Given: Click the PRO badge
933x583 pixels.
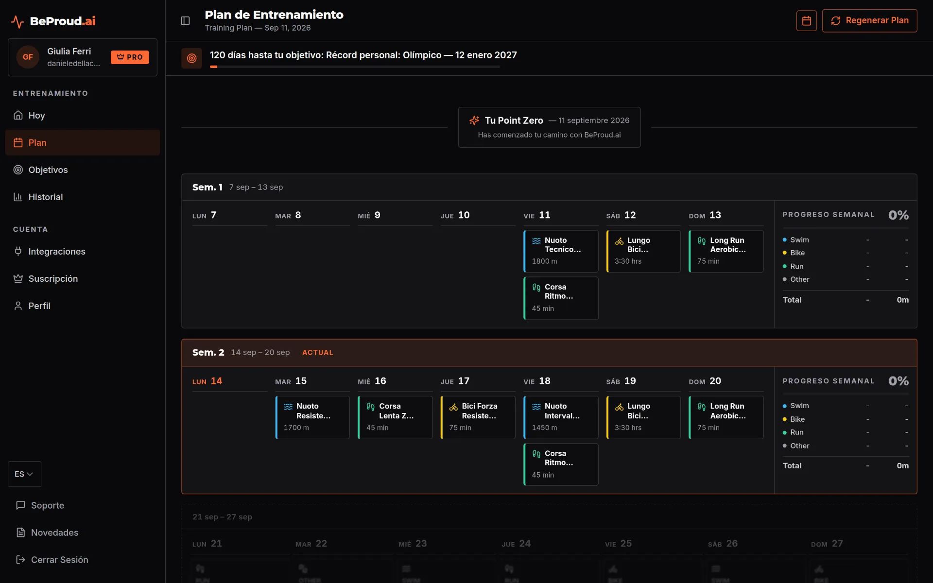Looking at the screenshot, I should pyautogui.click(x=130, y=57).
